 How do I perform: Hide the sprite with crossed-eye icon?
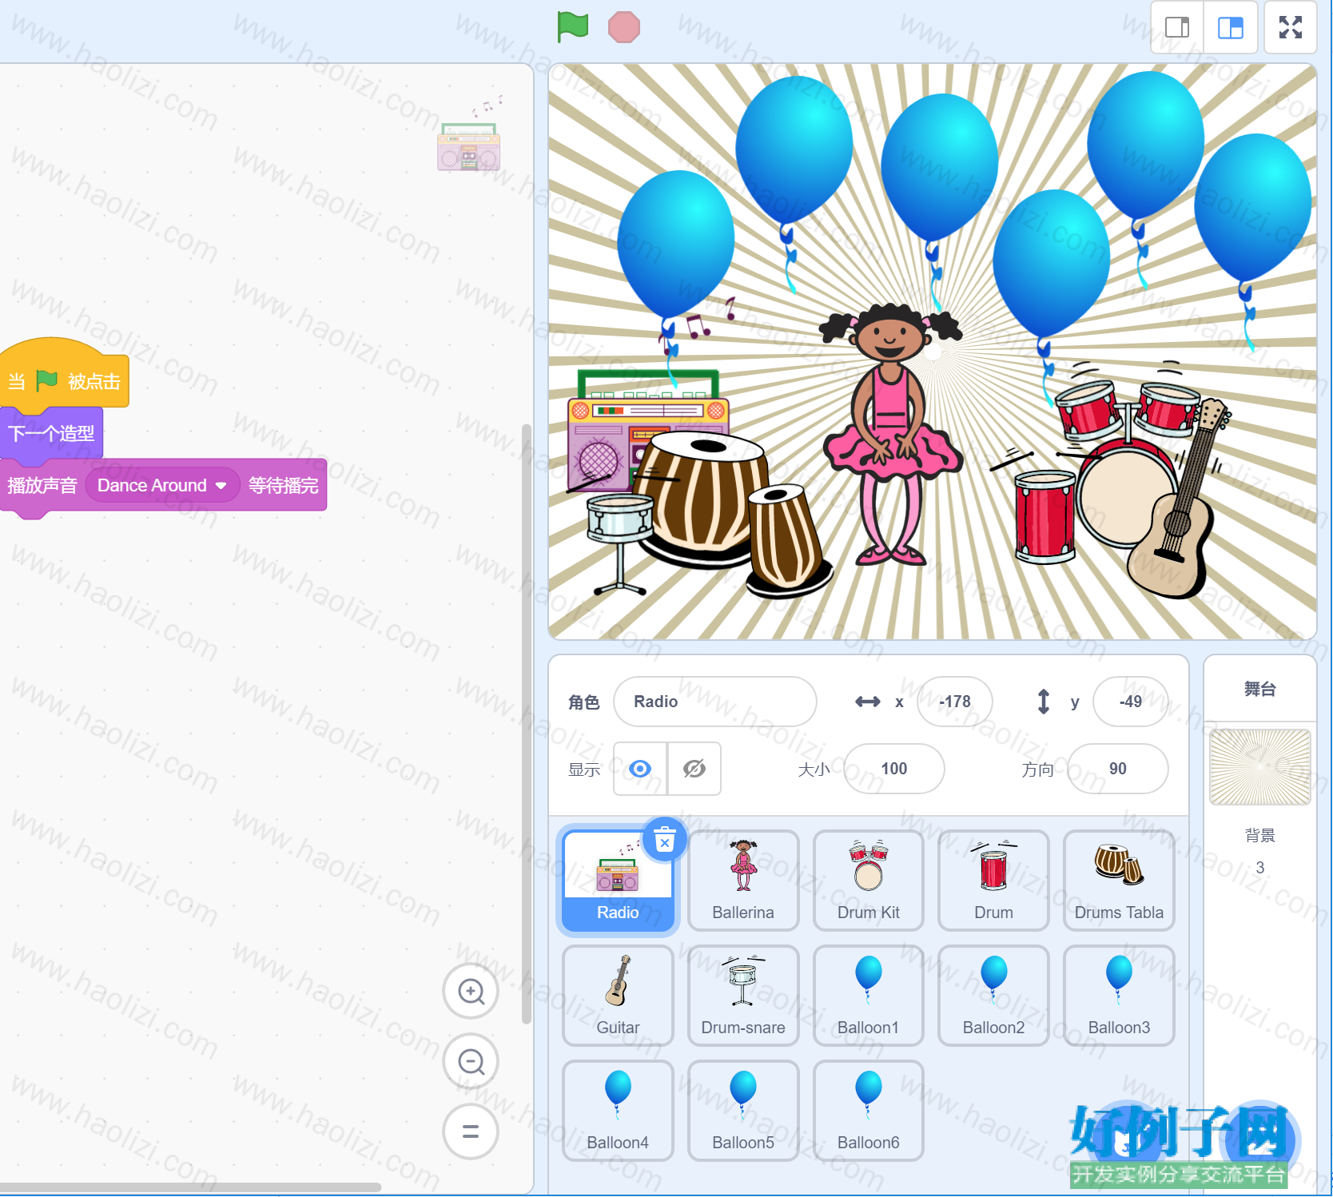[x=694, y=769]
